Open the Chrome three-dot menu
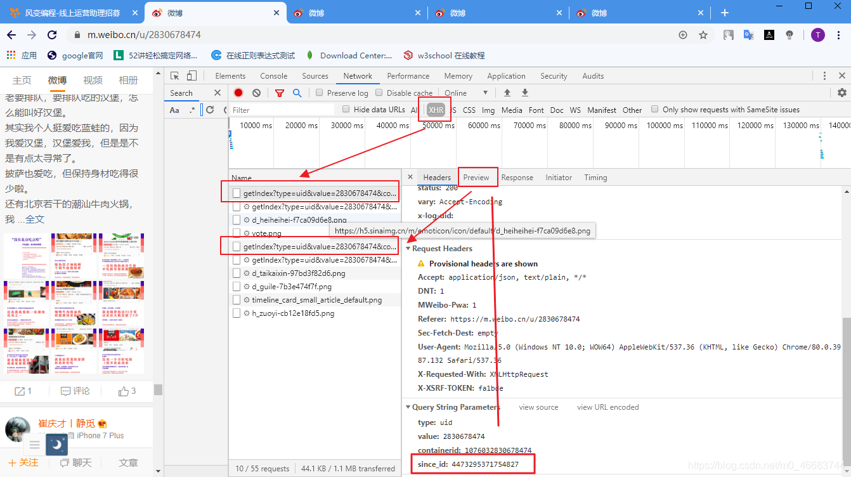 pyautogui.click(x=838, y=35)
